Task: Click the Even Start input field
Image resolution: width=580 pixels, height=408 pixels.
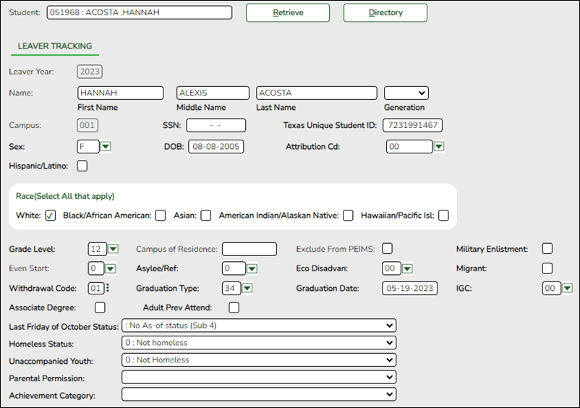Action: tap(96, 268)
